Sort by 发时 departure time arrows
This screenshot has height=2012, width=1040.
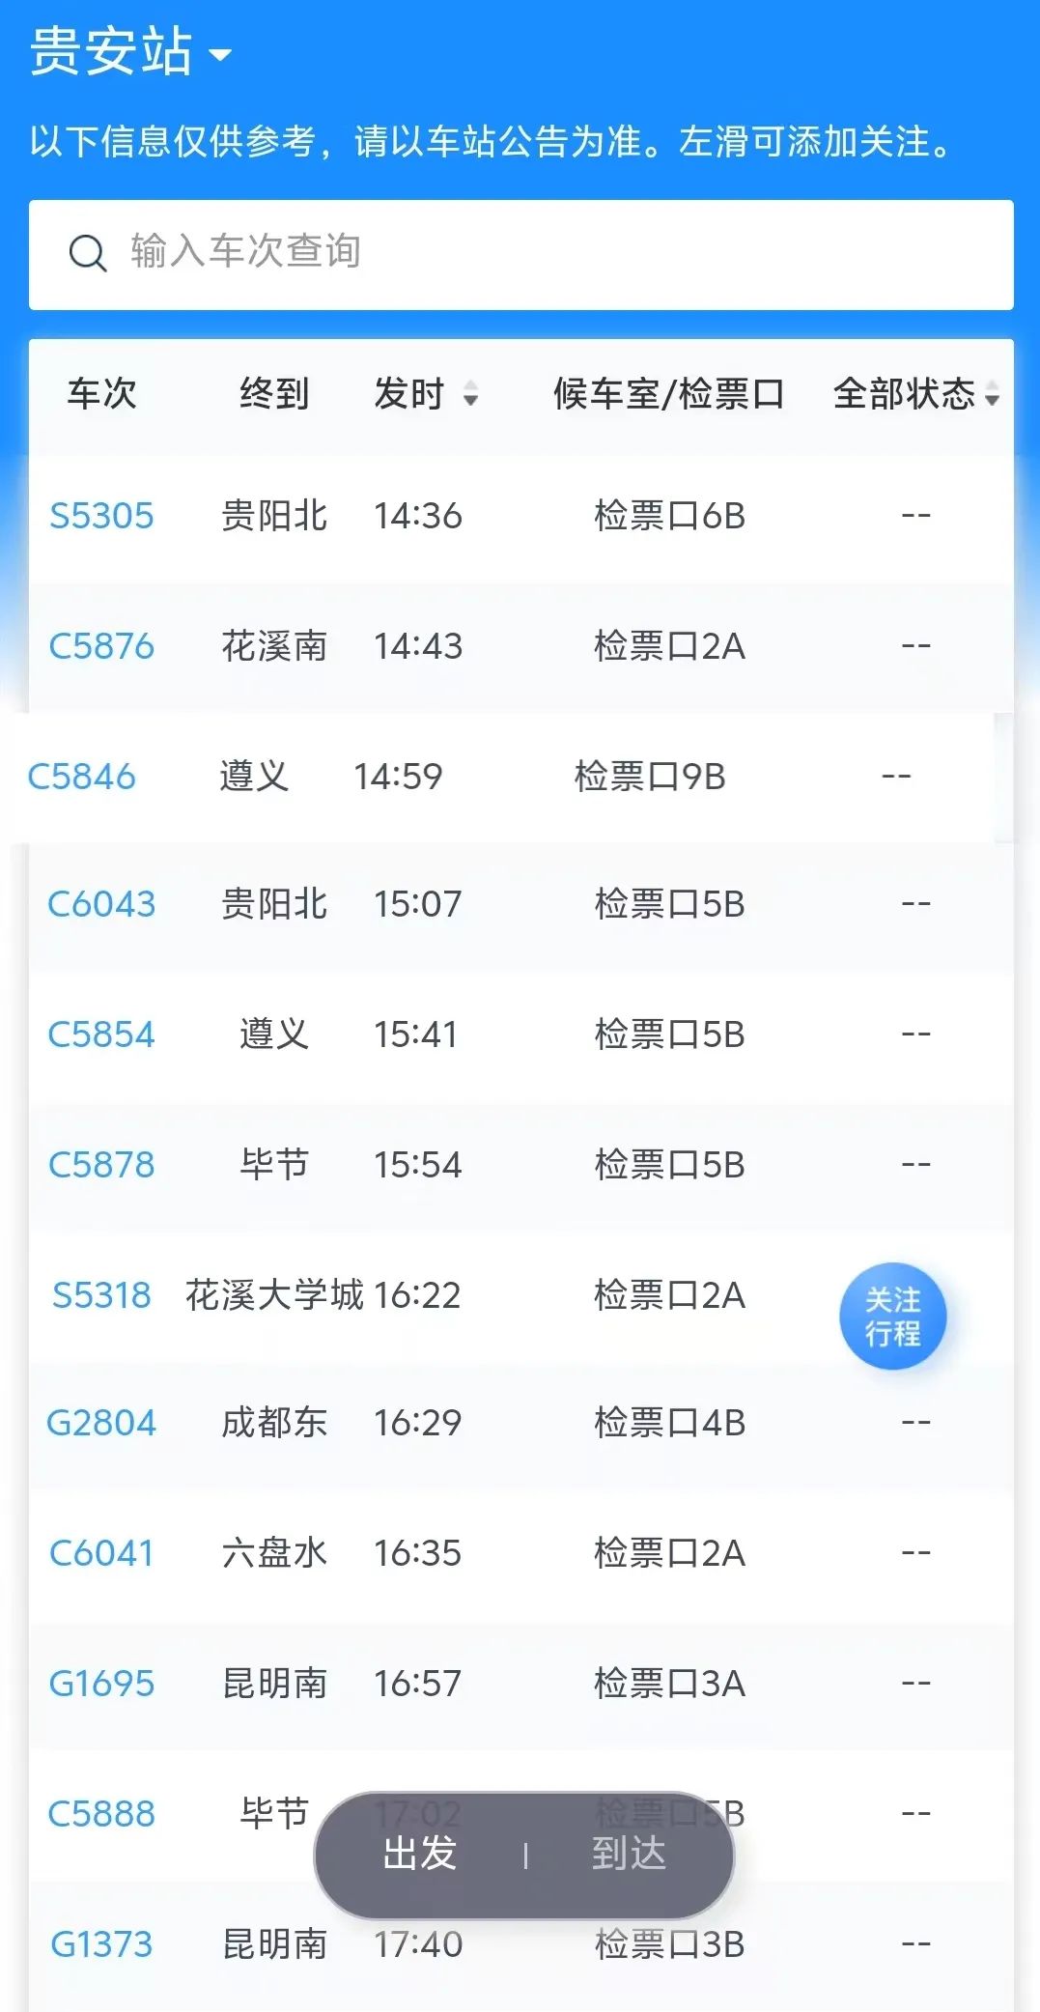(x=470, y=394)
